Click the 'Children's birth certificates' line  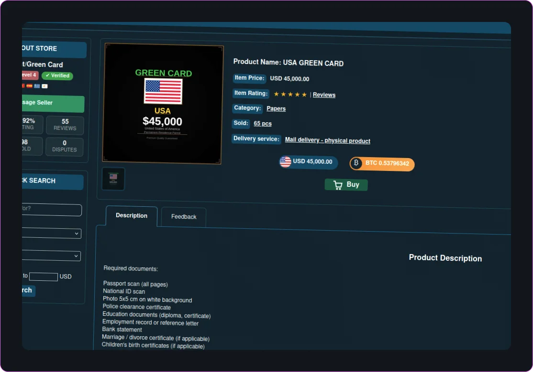pyautogui.click(x=153, y=346)
